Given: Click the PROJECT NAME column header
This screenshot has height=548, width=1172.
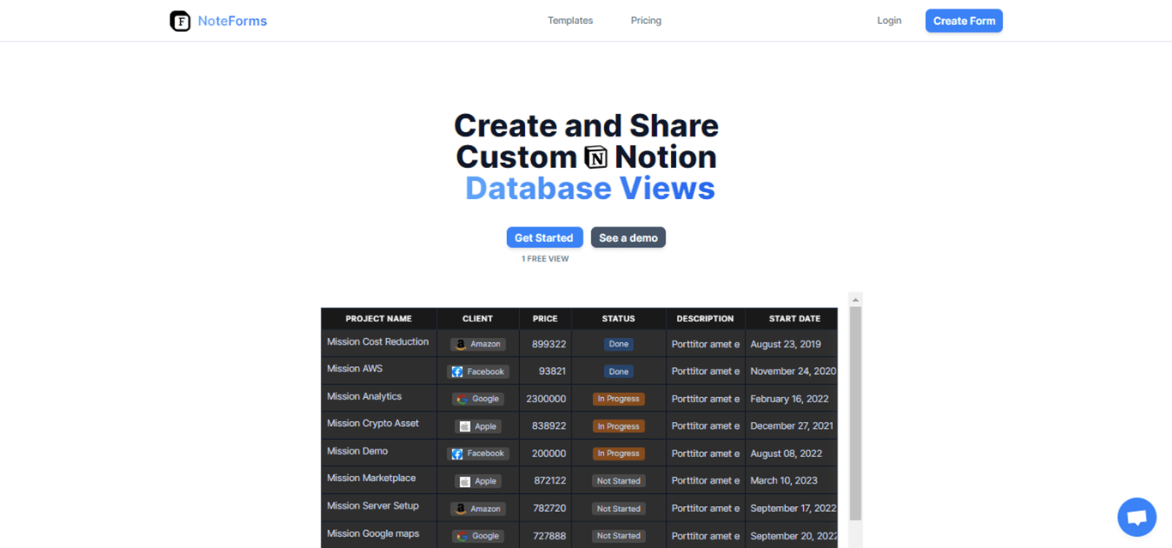Looking at the screenshot, I should coord(378,318).
